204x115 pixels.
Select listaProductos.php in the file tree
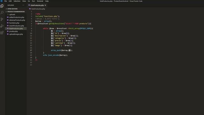pyautogui.click(x=16, y=28)
